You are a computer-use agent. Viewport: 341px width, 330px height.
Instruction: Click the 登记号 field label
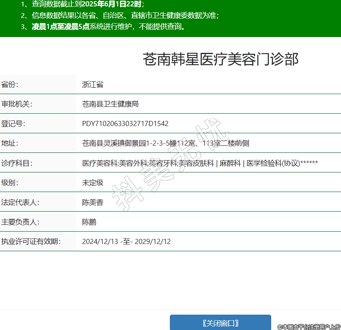13,124
